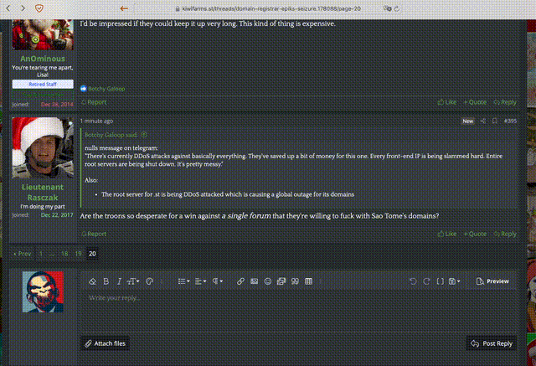Image resolution: width=536 pixels, height=366 pixels.
Task: Click the browser back arrow
Action: coord(8,8)
